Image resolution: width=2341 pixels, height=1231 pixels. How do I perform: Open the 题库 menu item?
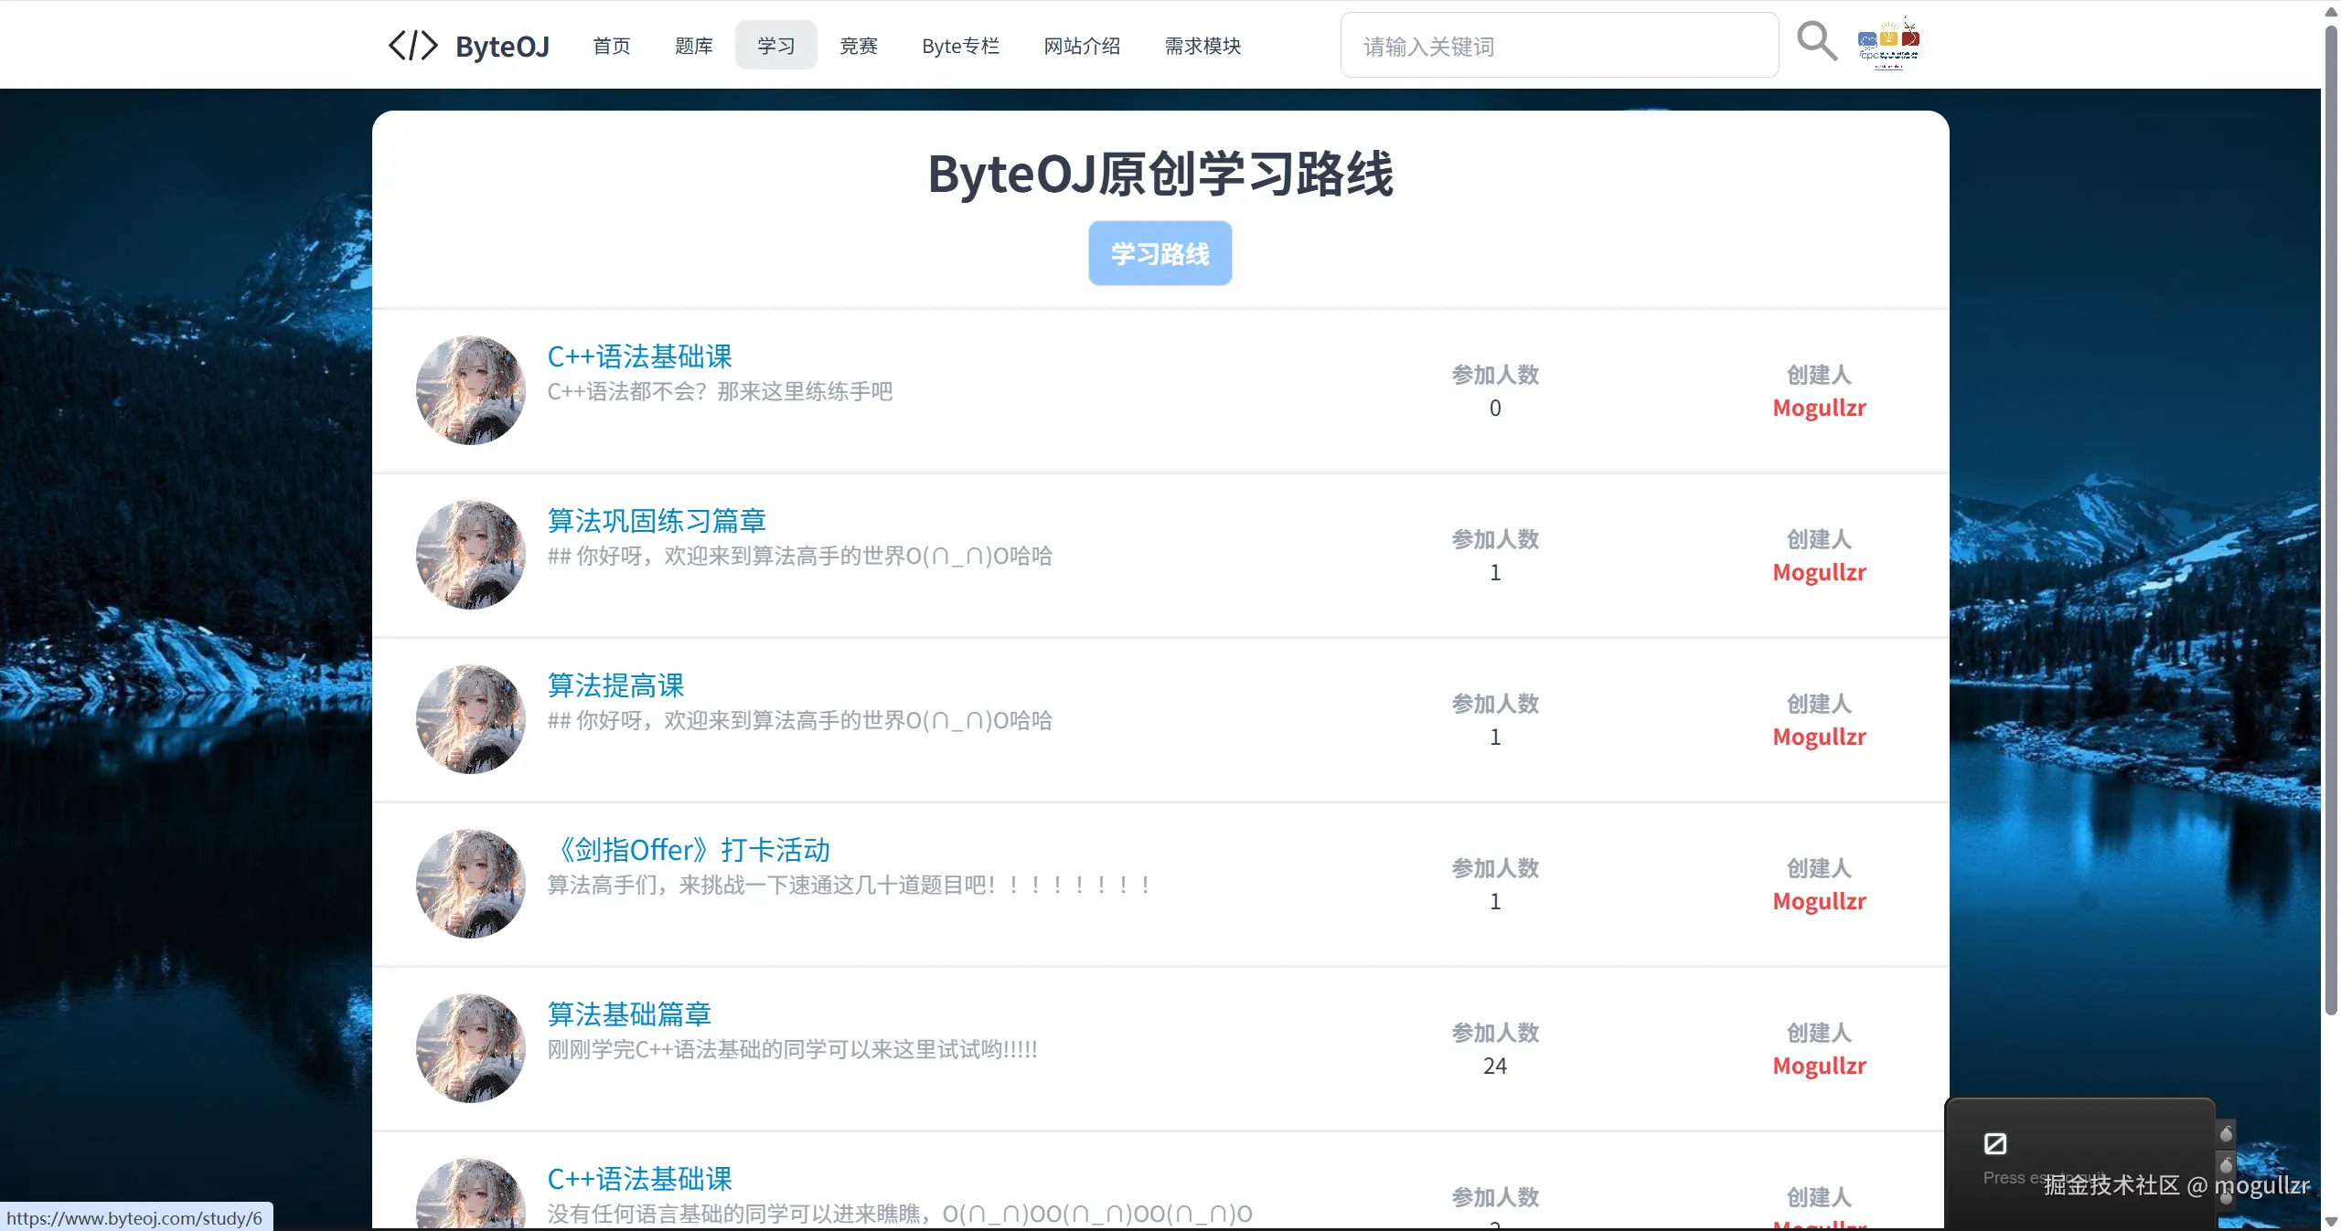[x=693, y=46]
